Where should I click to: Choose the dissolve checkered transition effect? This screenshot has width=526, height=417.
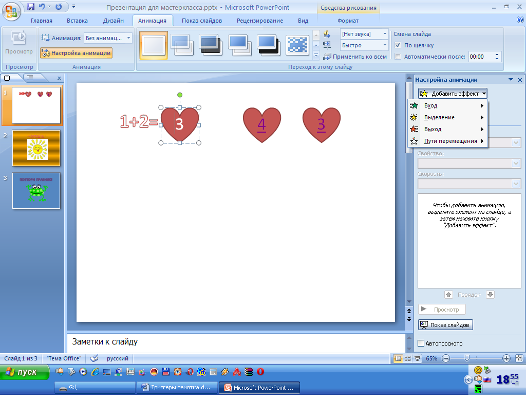297,45
